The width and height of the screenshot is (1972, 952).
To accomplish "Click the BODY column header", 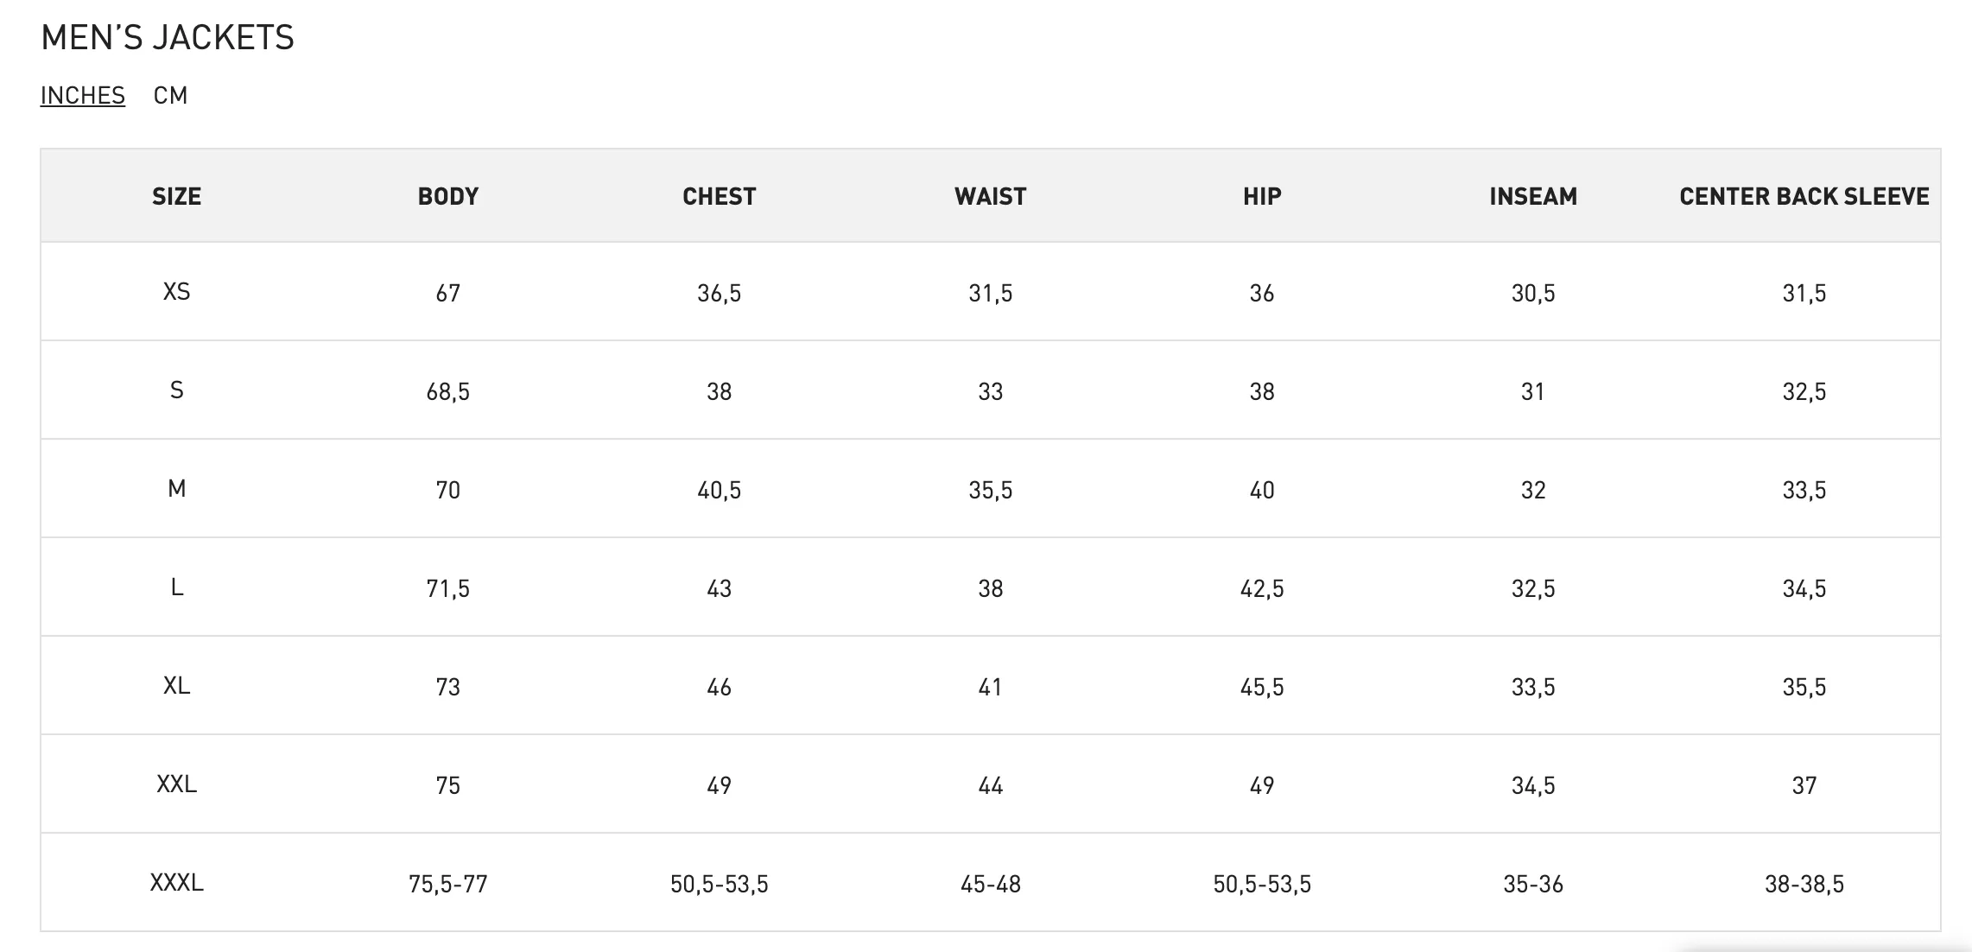I will pyautogui.click(x=448, y=196).
